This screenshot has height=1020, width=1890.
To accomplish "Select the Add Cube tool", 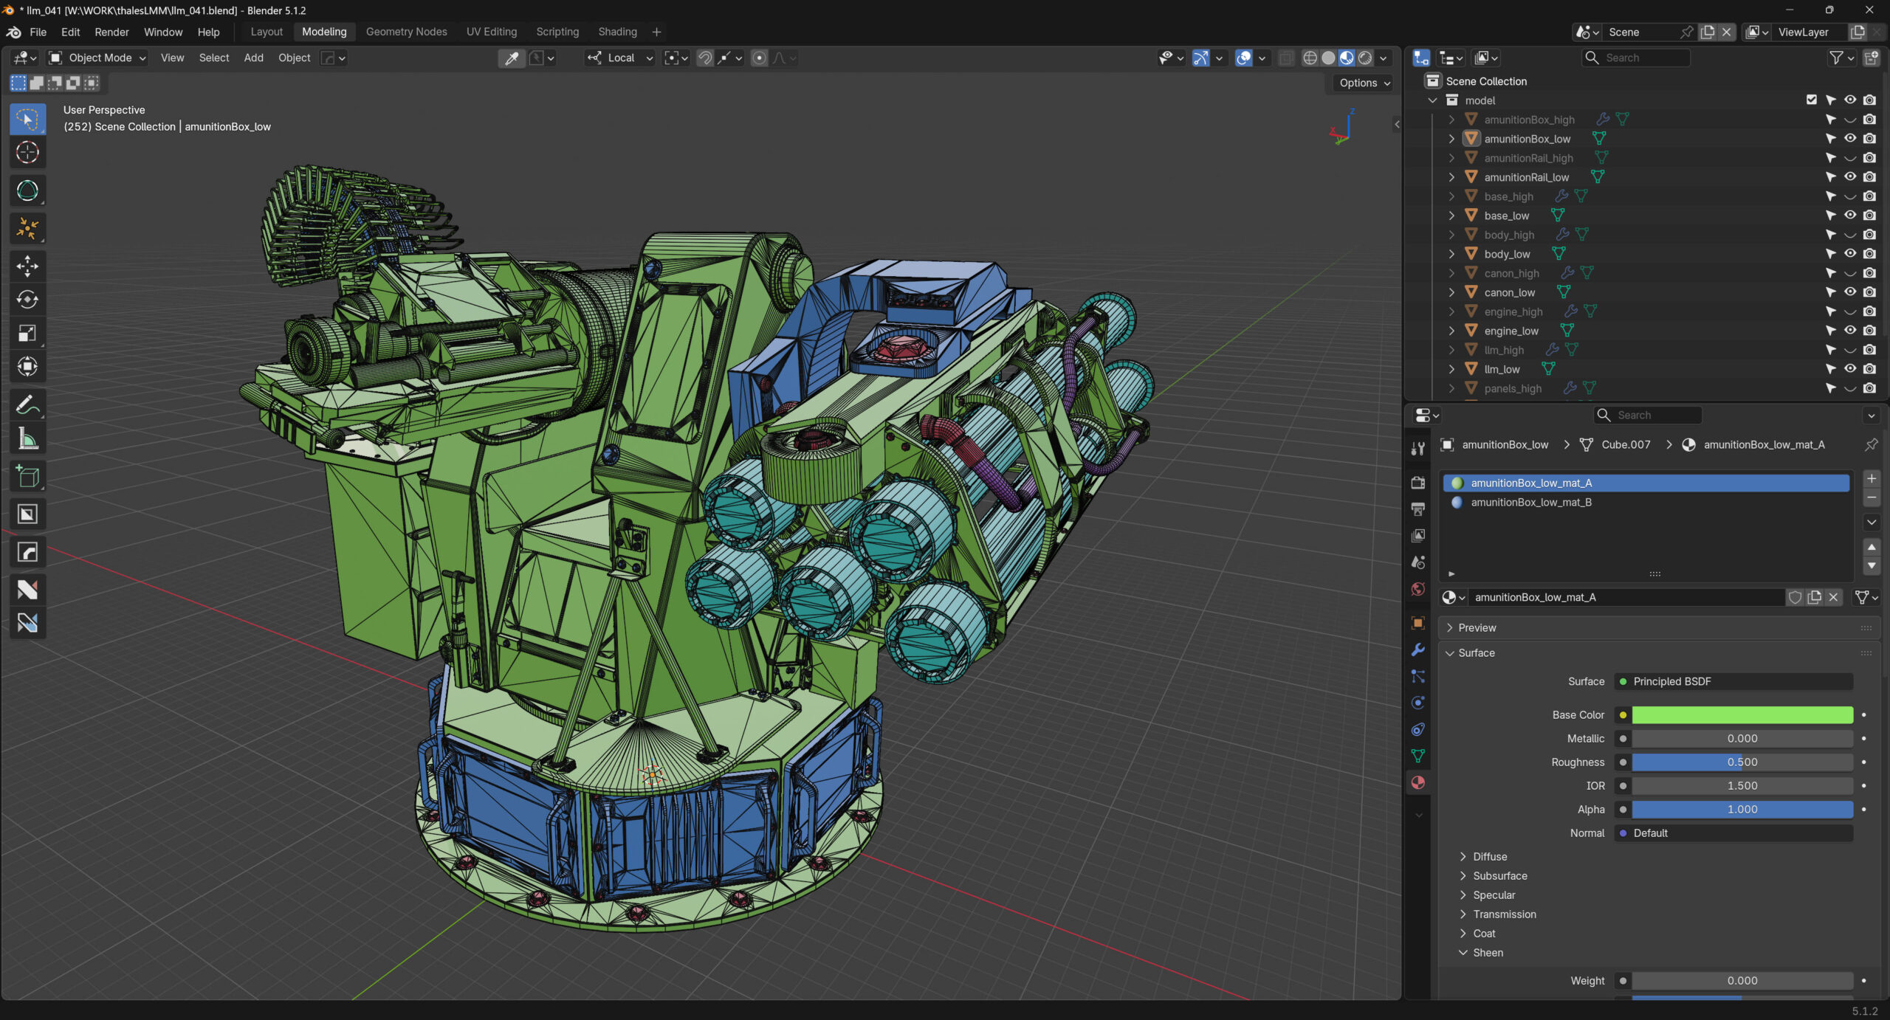I will tap(27, 477).
